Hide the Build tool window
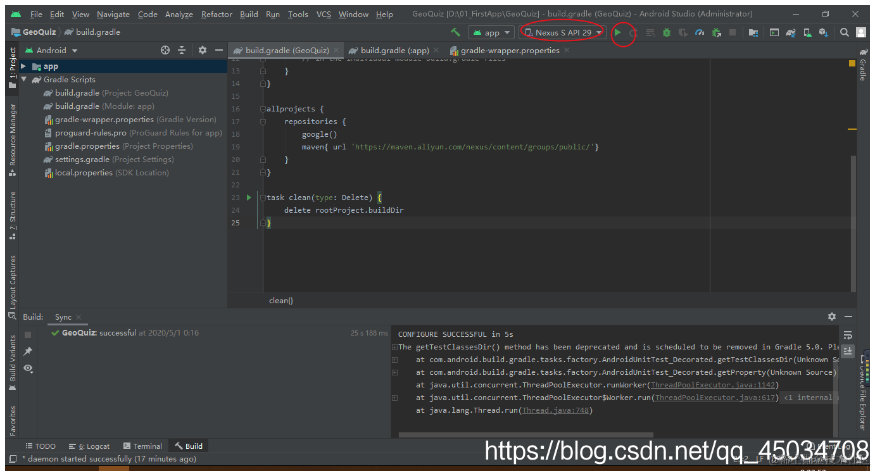The width and height of the screenshot is (875, 471). pos(848,317)
